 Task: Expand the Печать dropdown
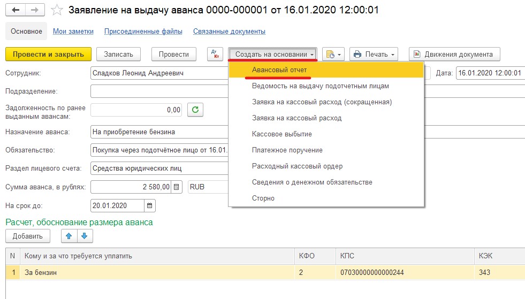click(374, 54)
